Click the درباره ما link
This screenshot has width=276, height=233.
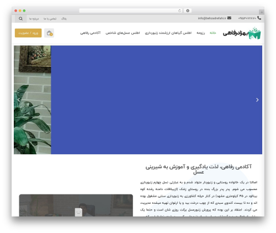[x=34, y=19]
